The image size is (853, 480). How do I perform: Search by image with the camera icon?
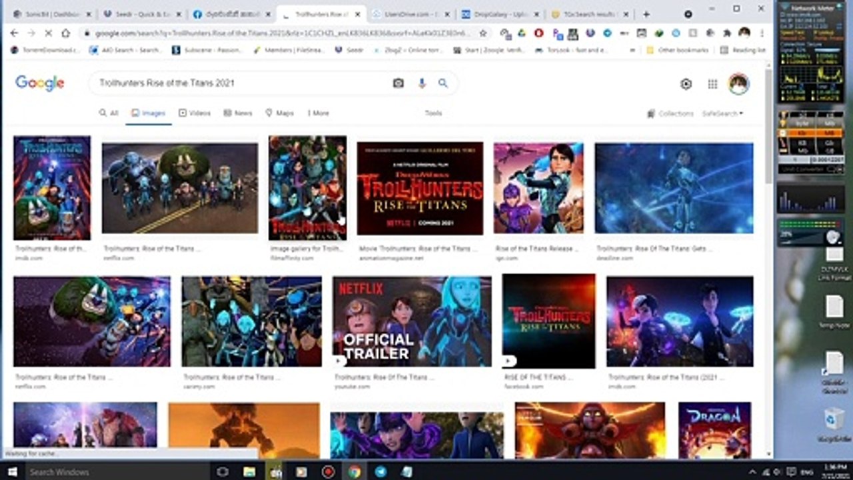[398, 83]
